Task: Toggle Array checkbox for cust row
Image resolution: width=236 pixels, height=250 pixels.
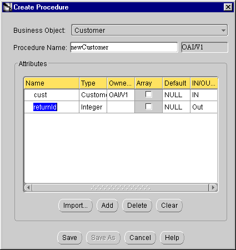Action: [148, 94]
